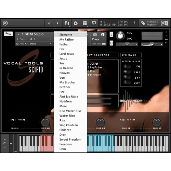Open the workspace layout icon

coord(84,23)
